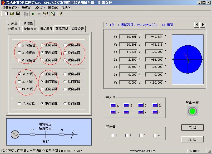Switch to the 故障设置 tab
Image resolution: width=212 pixels, height=154 pixels.
pyautogui.click(x=77, y=29)
